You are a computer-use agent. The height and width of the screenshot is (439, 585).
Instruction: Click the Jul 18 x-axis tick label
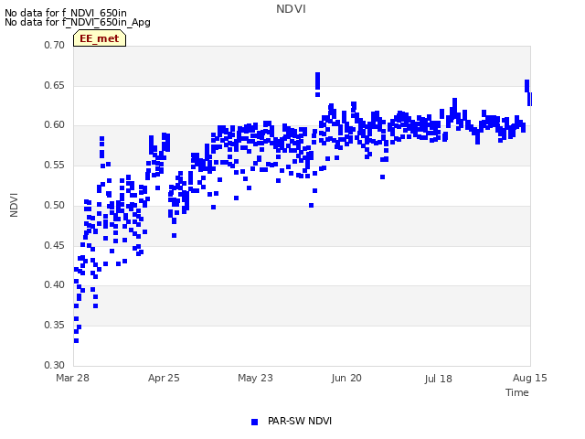(438, 379)
